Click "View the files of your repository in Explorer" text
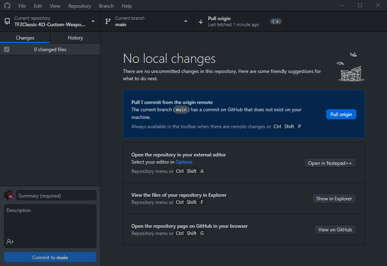The width and height of the screenshot is (387, 266). 179,195
